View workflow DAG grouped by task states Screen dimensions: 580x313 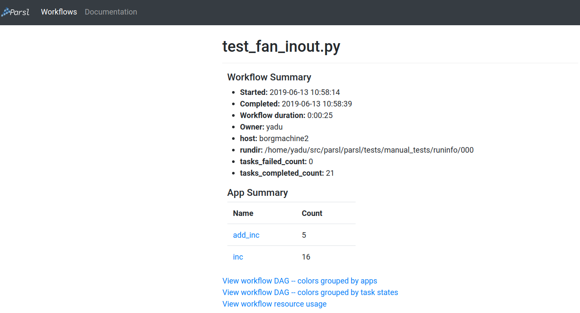[310, 292]
